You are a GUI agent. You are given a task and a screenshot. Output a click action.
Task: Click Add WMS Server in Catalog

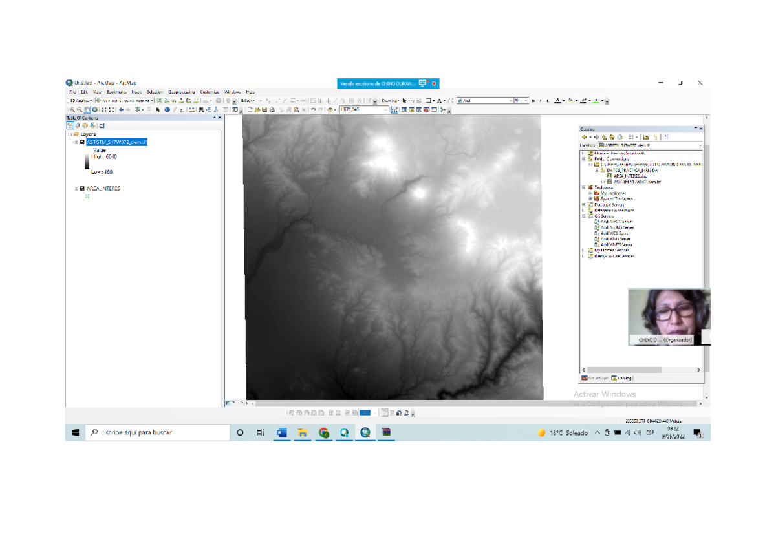click(616, 239)
